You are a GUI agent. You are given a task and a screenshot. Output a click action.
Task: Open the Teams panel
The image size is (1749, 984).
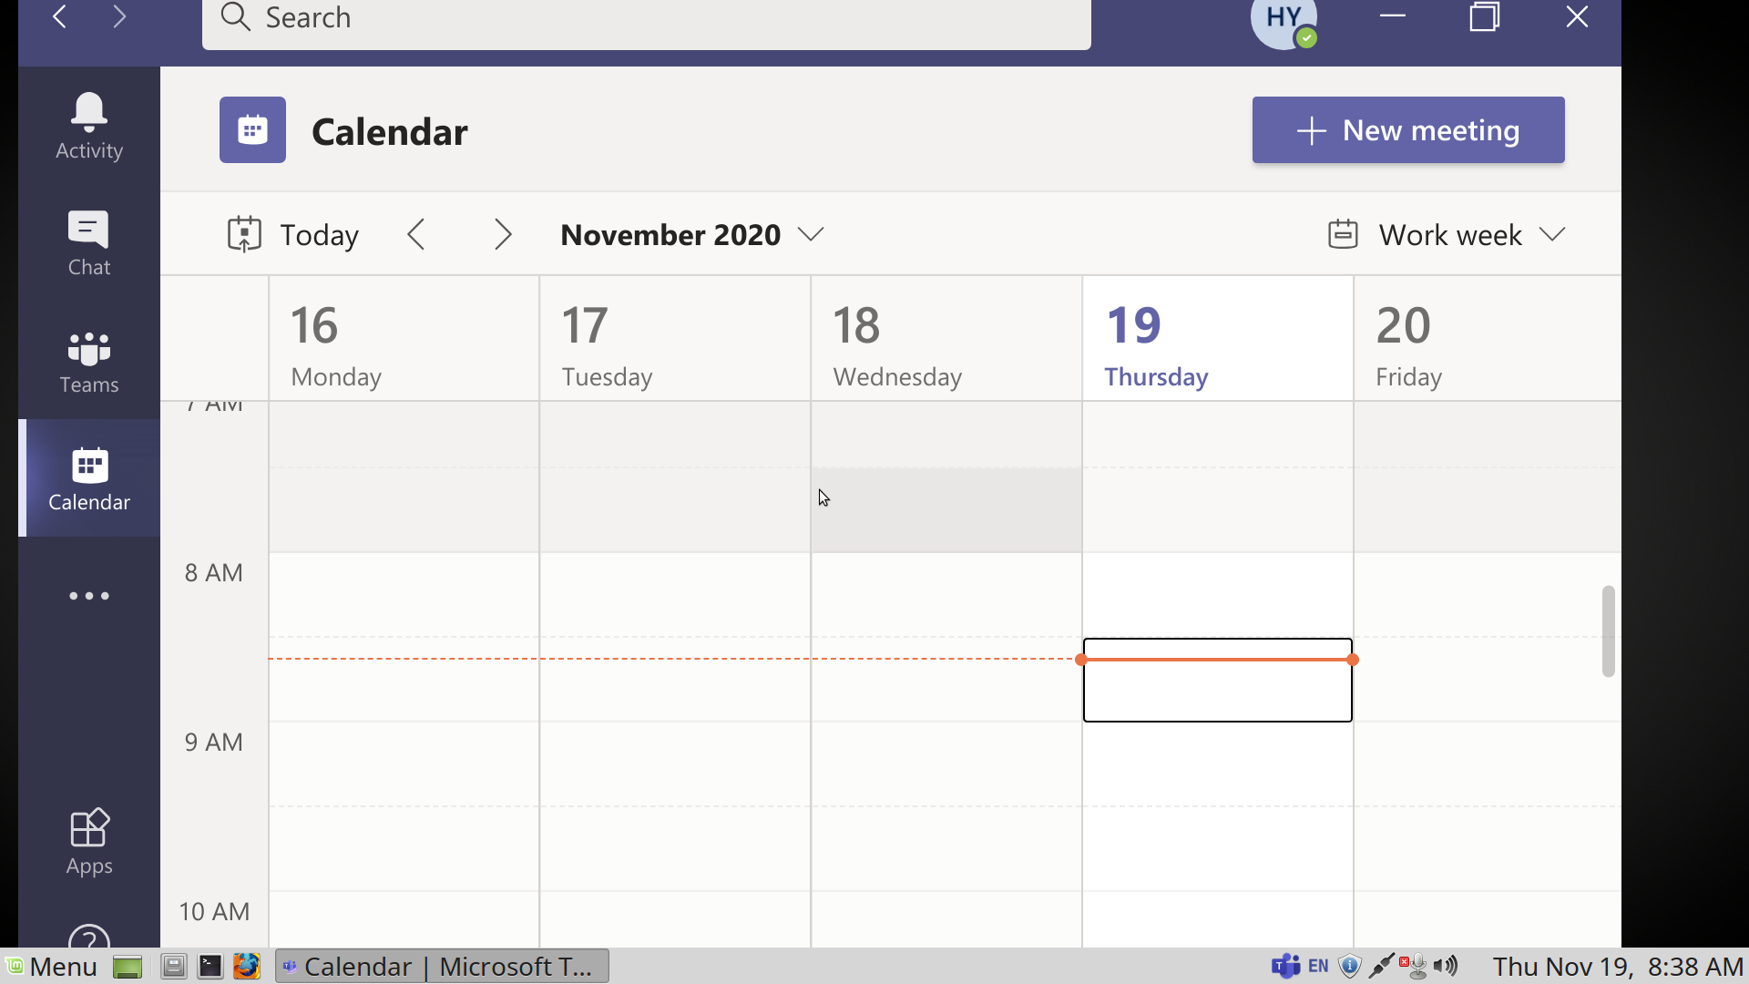tap(87, 362)
